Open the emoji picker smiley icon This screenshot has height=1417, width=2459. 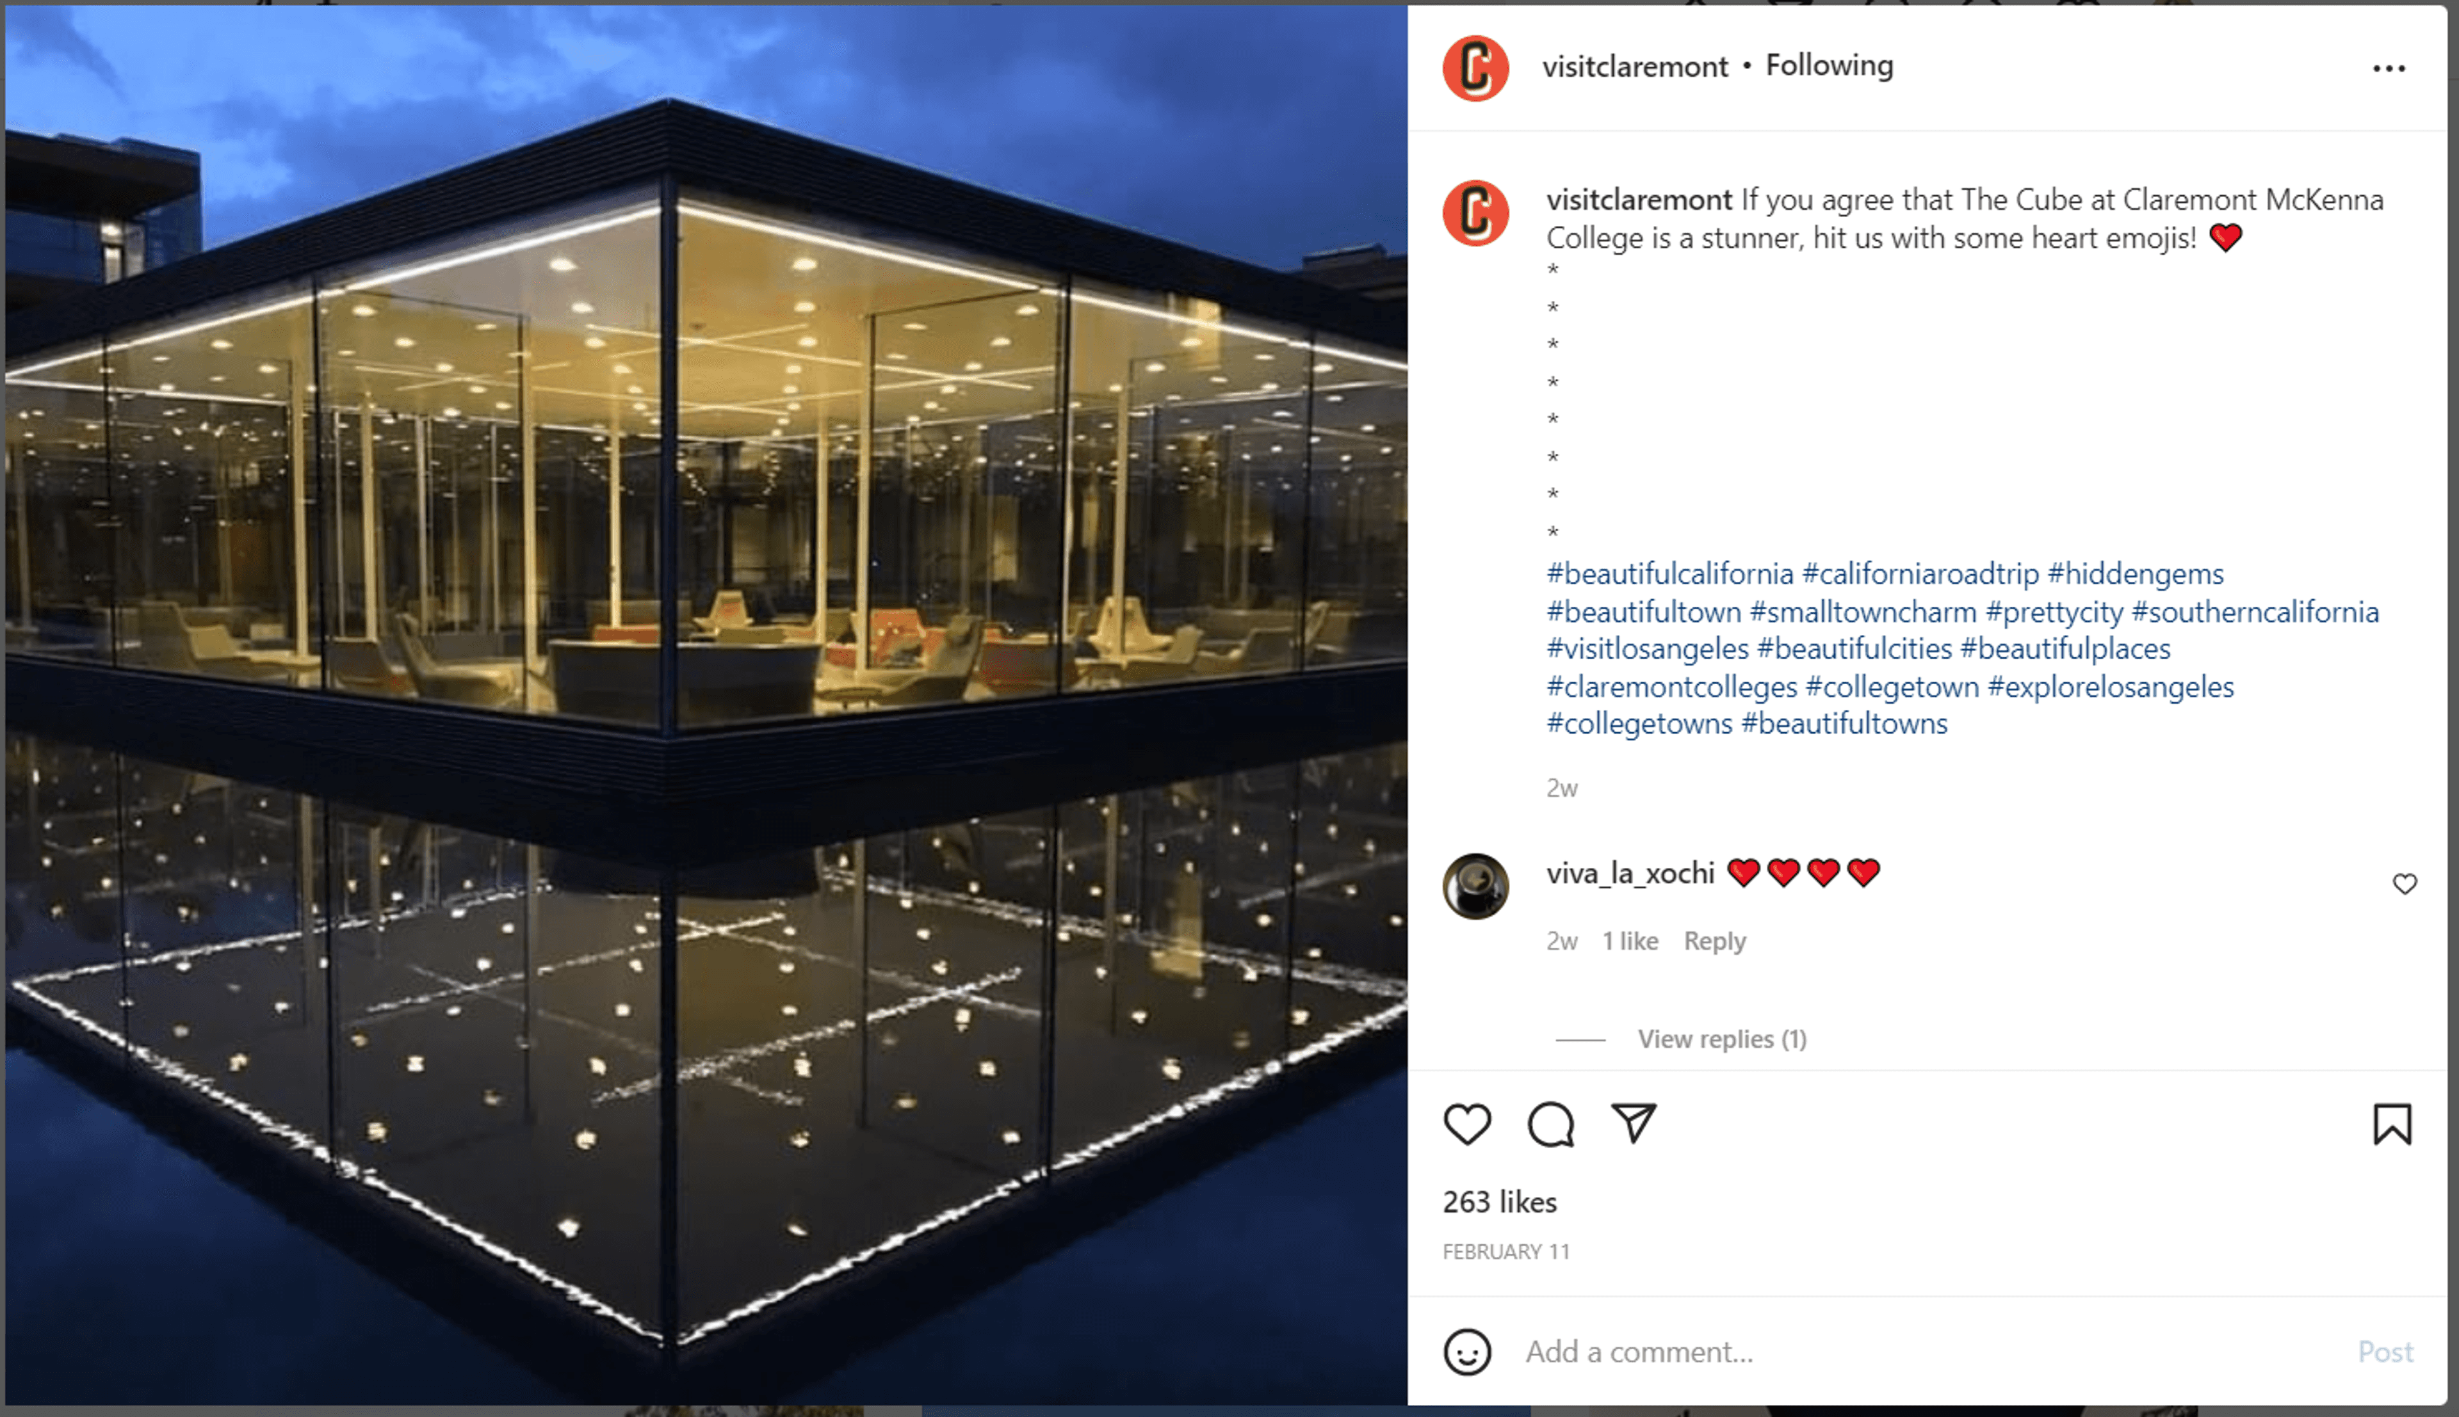coord(1467,1352)
